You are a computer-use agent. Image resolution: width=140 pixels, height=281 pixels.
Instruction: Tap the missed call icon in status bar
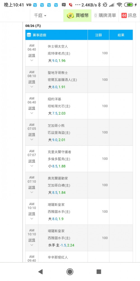pyautogui.click(x=71, y=5)
